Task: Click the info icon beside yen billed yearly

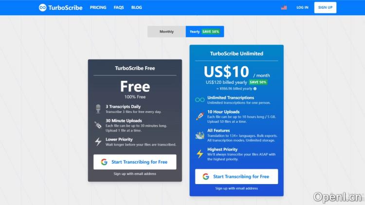Action: 255,89
